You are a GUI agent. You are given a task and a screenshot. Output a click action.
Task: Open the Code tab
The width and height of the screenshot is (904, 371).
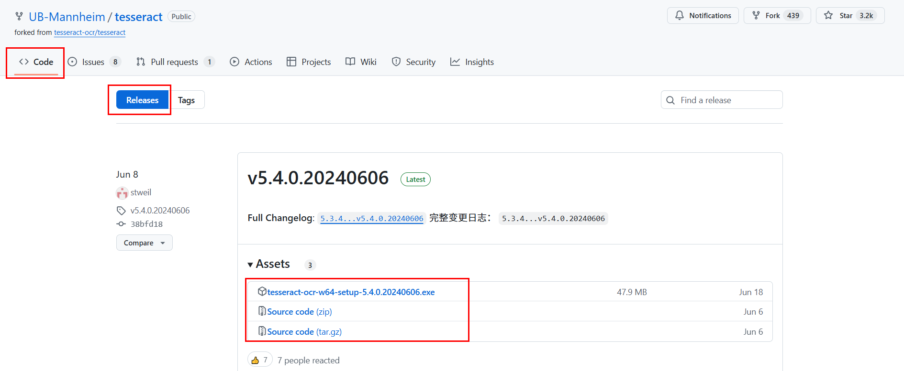(36, 62)
